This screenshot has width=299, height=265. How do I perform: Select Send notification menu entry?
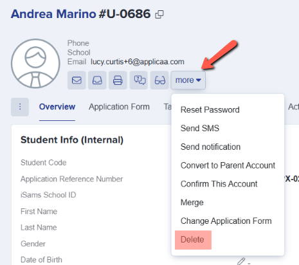[x=210, y=147]
